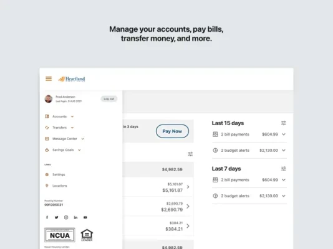This screenshot has width=333, height=249.
Task: Open filter settings for Last 7 days
Action: click(284, 169)
